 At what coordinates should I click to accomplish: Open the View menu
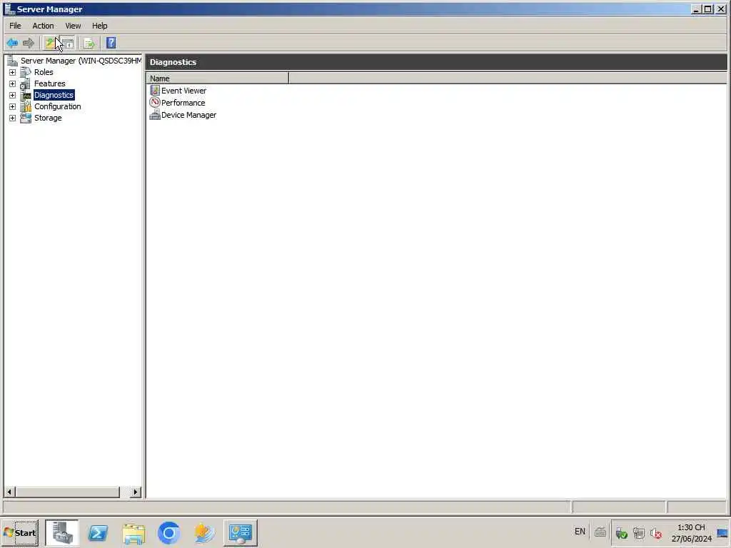click(x=73, y=26)
